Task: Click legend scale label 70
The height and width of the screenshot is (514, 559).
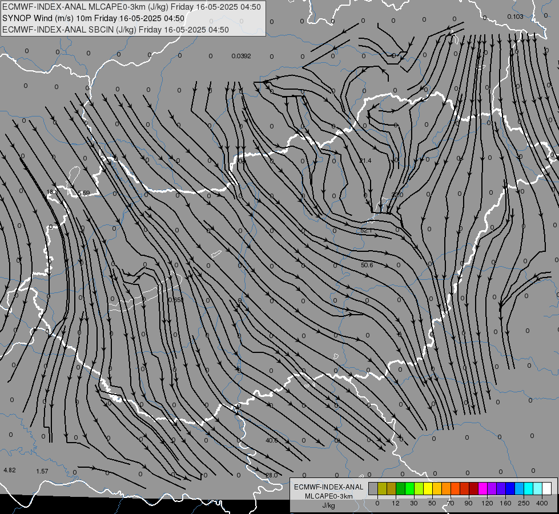Action: point(451,503)
